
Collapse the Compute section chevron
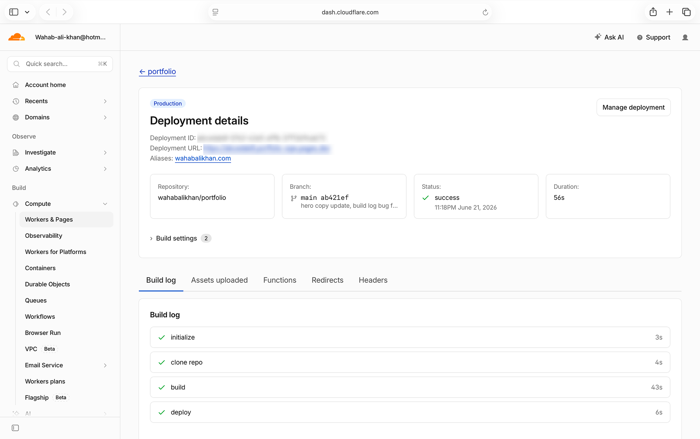pyautogui.click(x=105, y=204)
